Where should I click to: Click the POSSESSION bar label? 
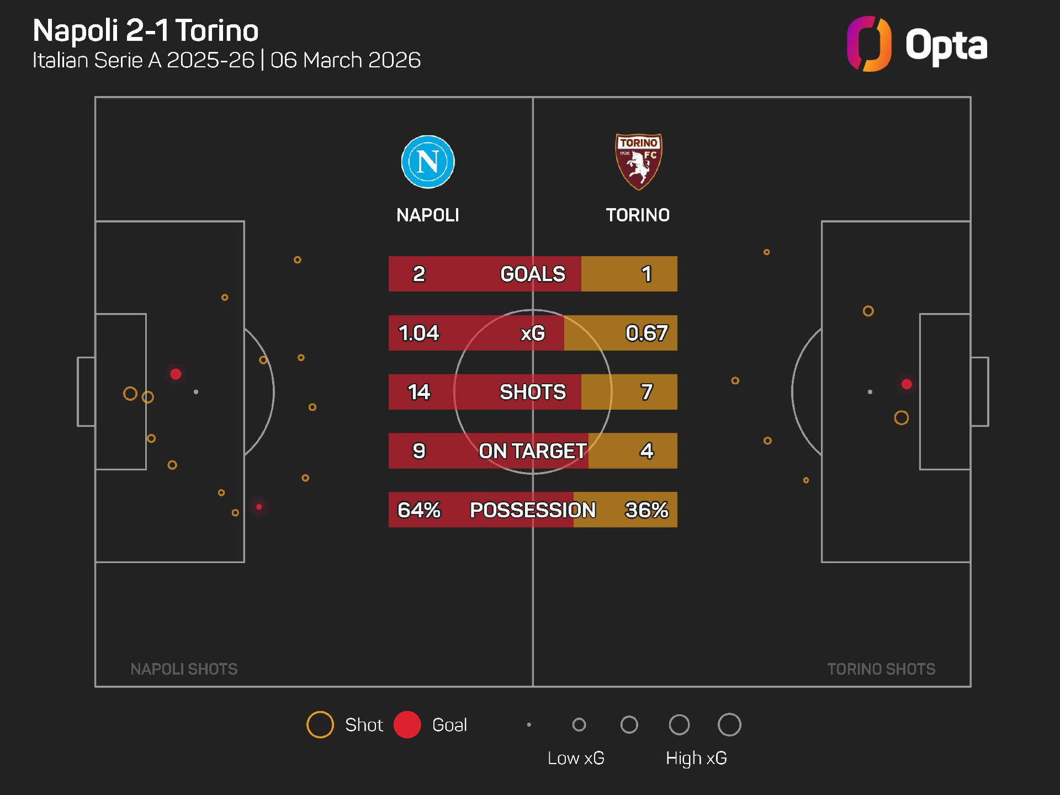533,510
